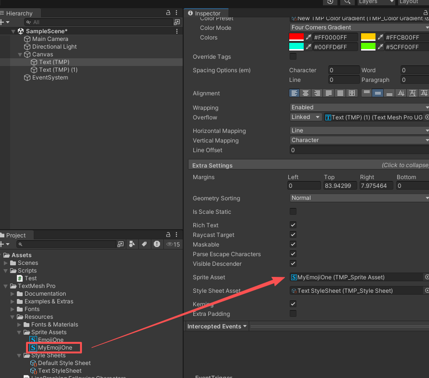Toggle Raycast Target checkbox

[x=293, y=235]
